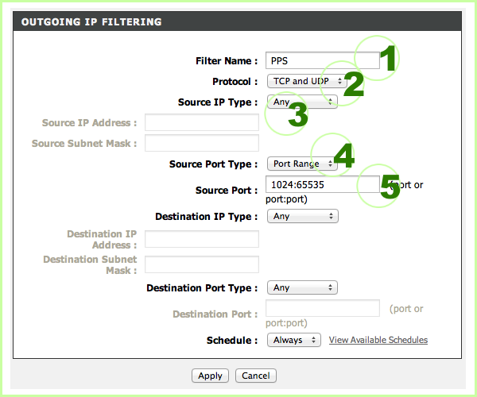
Task: Click the Destination Subnet Mask field
Action: tap(202, 264)
